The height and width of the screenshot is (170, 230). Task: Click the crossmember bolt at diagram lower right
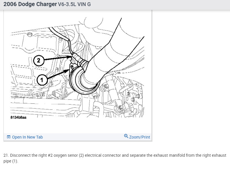coord(120,107)
